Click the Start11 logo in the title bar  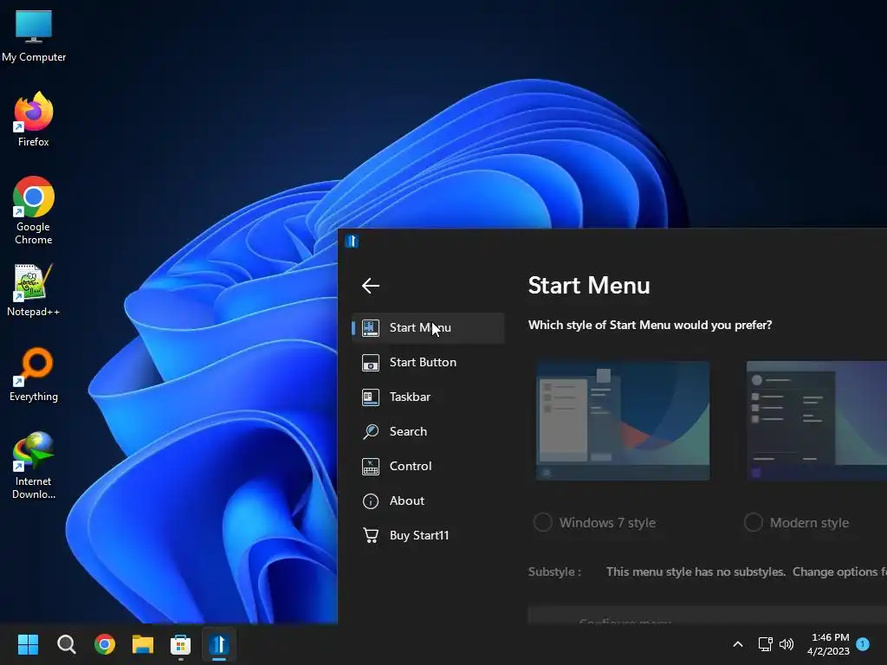[352, 242]
